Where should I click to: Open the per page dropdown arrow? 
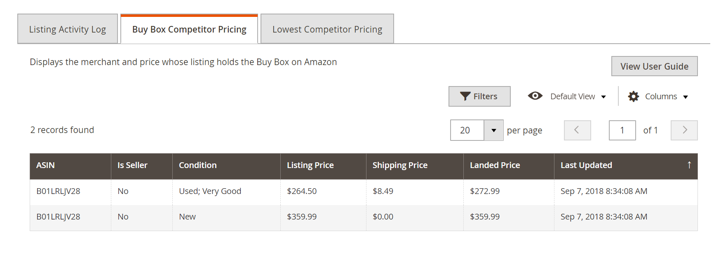coord(493,130)
